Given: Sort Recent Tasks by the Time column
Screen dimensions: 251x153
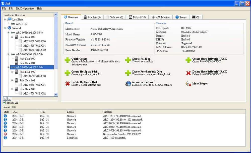Looking at the screenshot, I should [53, 112].
